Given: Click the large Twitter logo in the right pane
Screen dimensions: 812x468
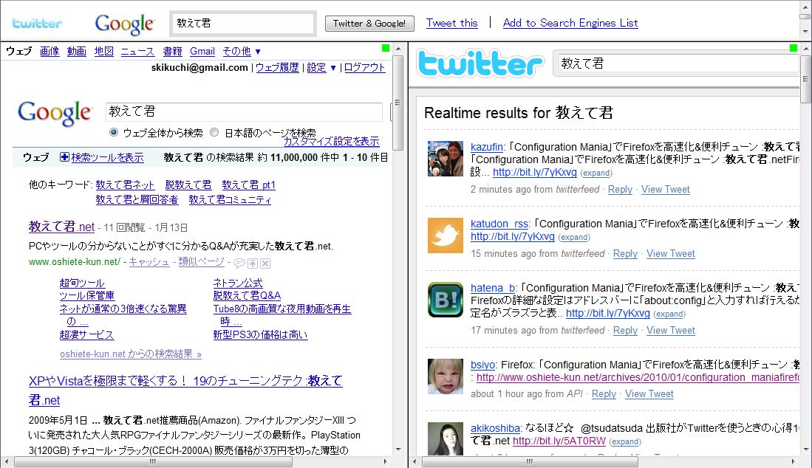Looking at the screenshot, I should [480, 63].
